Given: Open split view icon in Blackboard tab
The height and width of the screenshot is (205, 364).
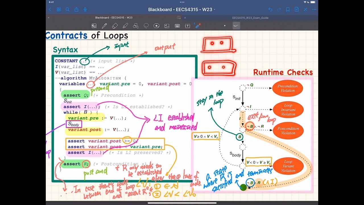Looking at the screenshot, I should [x=179, y=18].
